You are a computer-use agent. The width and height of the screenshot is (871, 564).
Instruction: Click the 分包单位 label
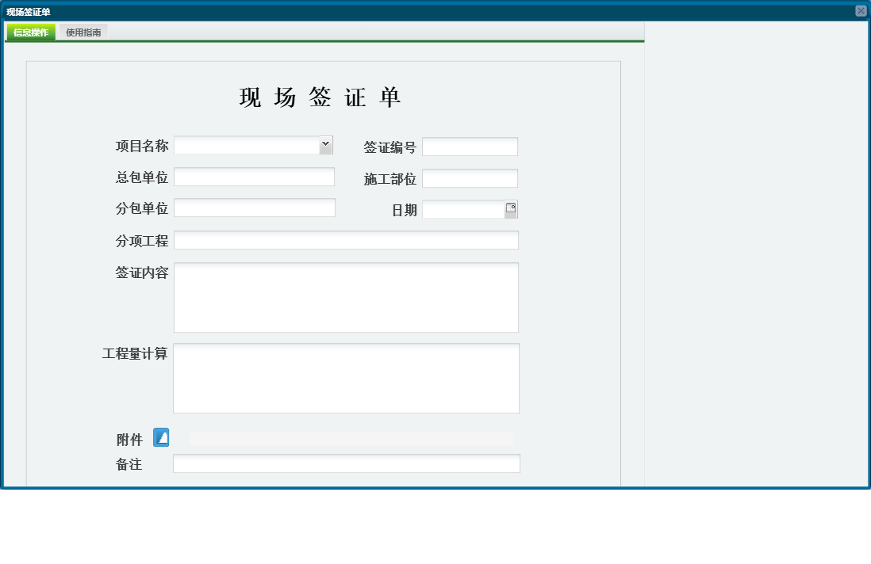click(x=142, y=208)
